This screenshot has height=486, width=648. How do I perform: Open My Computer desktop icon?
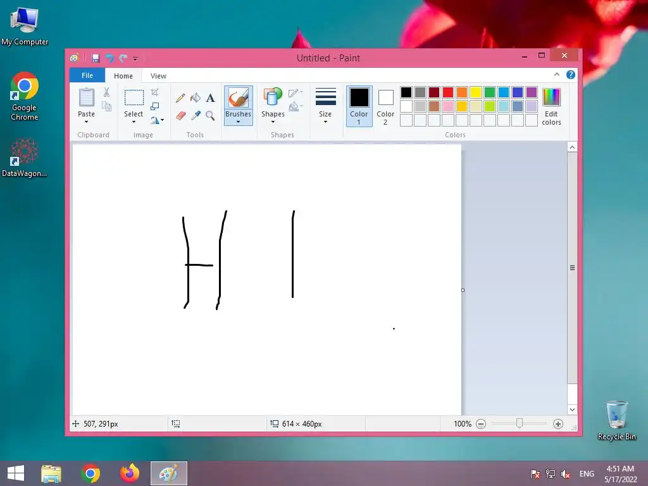(25, 26)
